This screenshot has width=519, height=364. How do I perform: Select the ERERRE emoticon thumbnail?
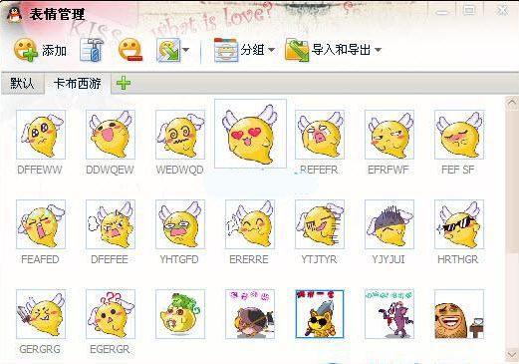[250, 224]
